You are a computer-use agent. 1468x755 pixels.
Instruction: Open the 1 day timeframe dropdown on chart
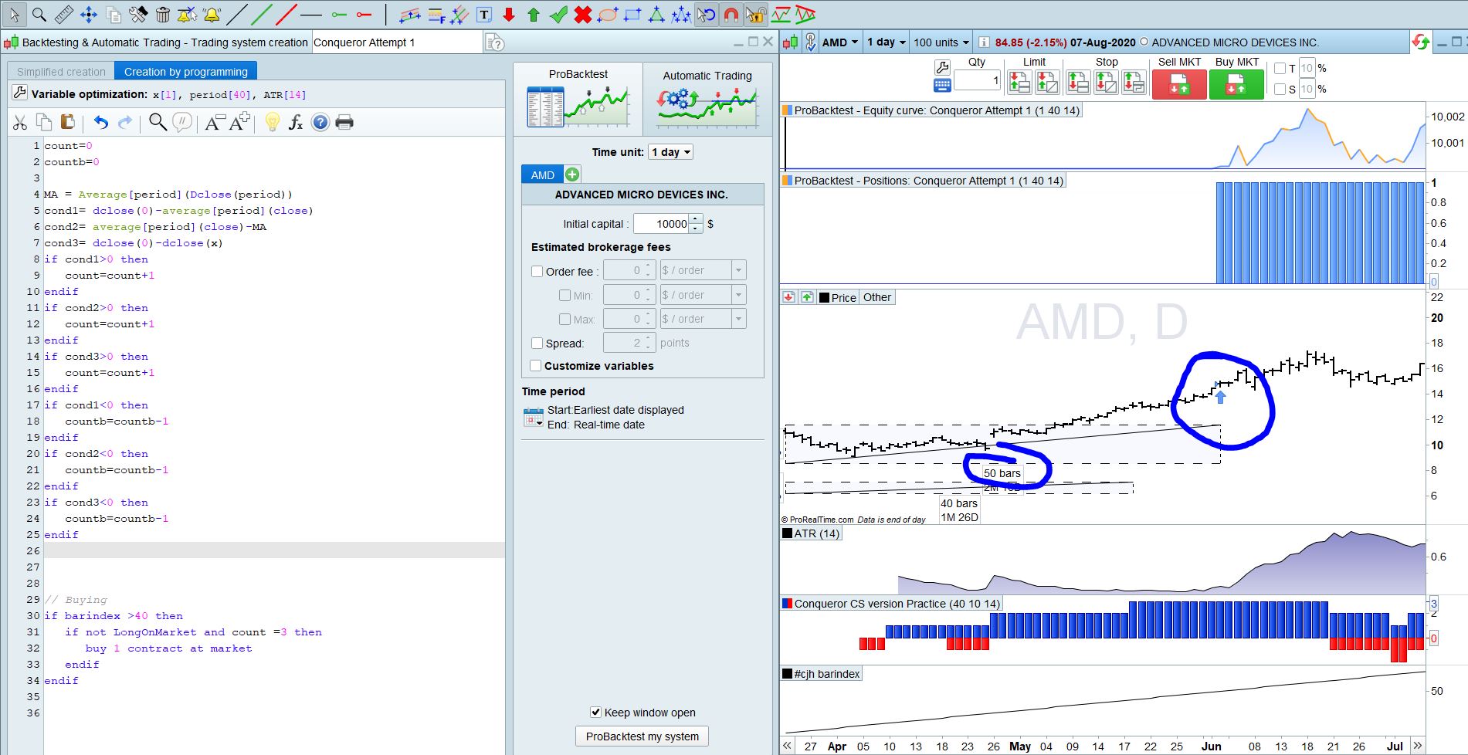coord(886,42)
